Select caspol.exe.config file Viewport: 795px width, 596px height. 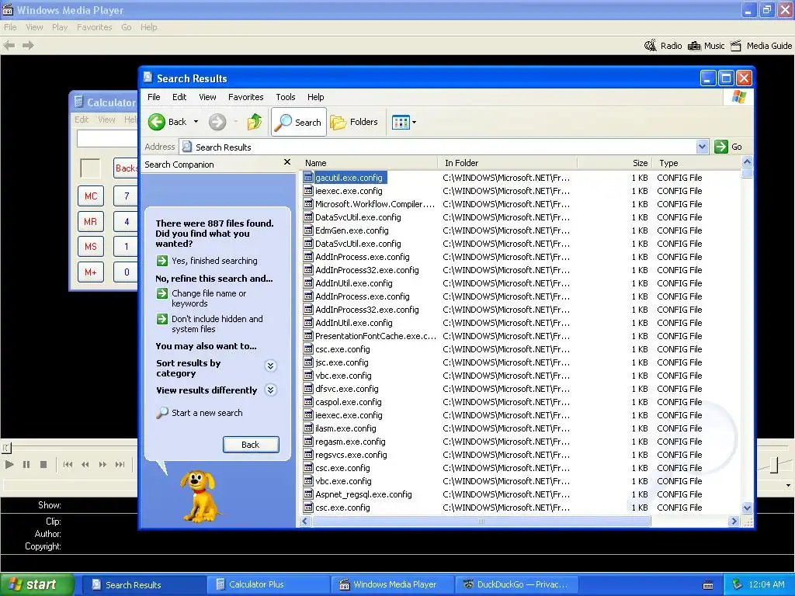pyautogui.click(x=348, y=402)
